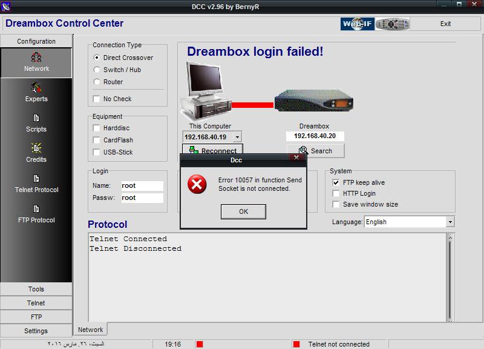Click the This Computer IP field 192.168.40.19

click(208, 137)
